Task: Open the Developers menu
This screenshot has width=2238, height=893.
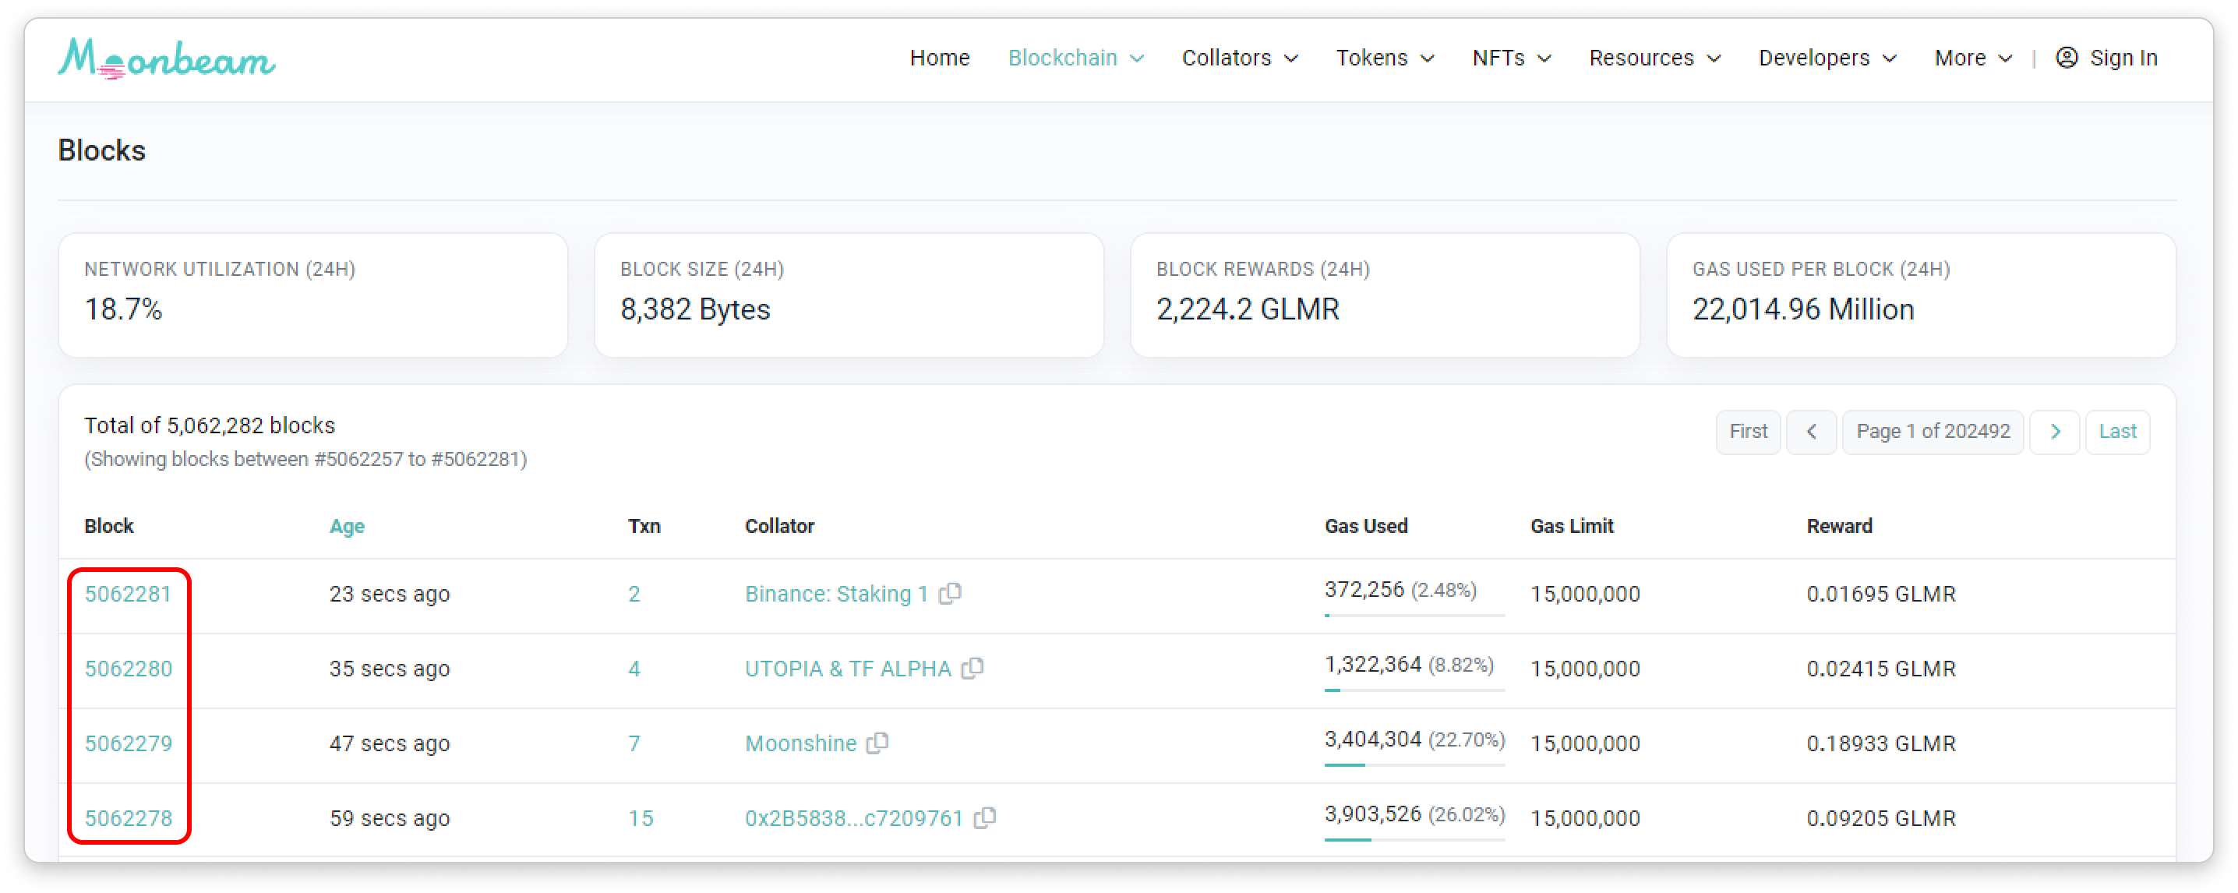Action: tap(1827, 58)
